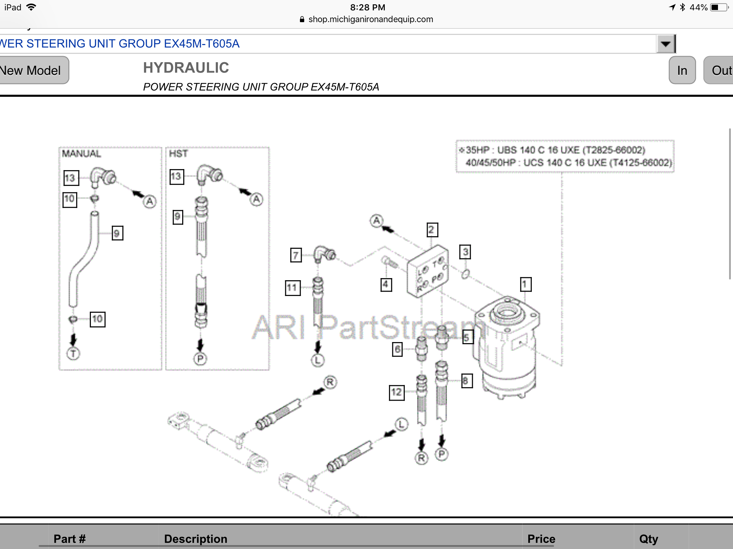
Task: Open the assembly group dropdown arrow
Action: [666, 44]
